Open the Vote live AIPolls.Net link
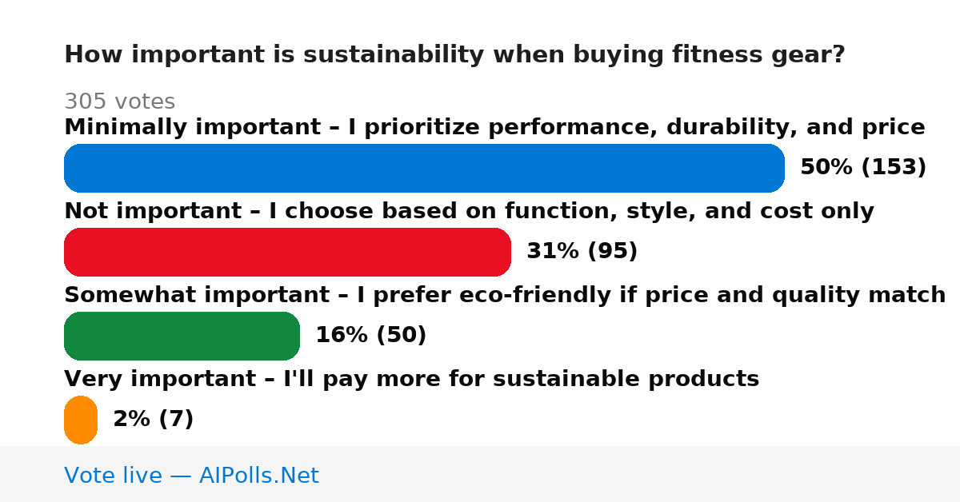The width and height of the screenshot is (960, 502). tap(191, 476)
